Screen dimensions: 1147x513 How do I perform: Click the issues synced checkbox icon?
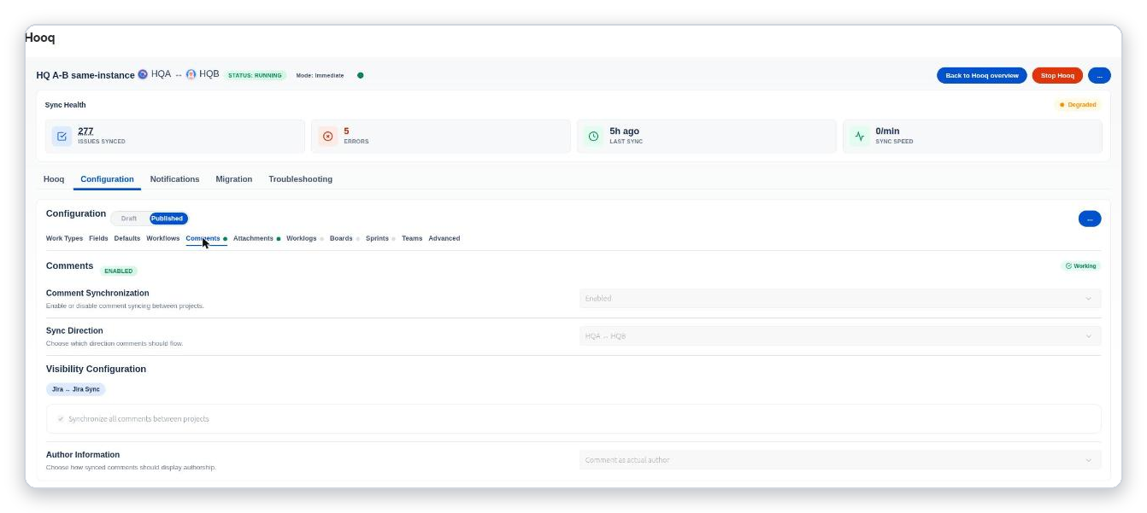pyautogui.click(x=62, y=137)
